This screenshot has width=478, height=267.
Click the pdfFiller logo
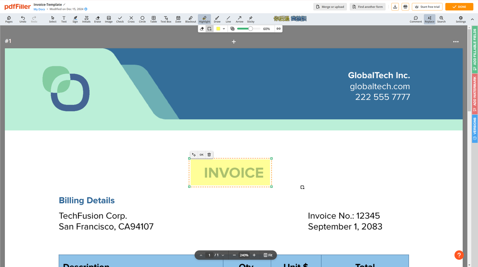[18, 7]
